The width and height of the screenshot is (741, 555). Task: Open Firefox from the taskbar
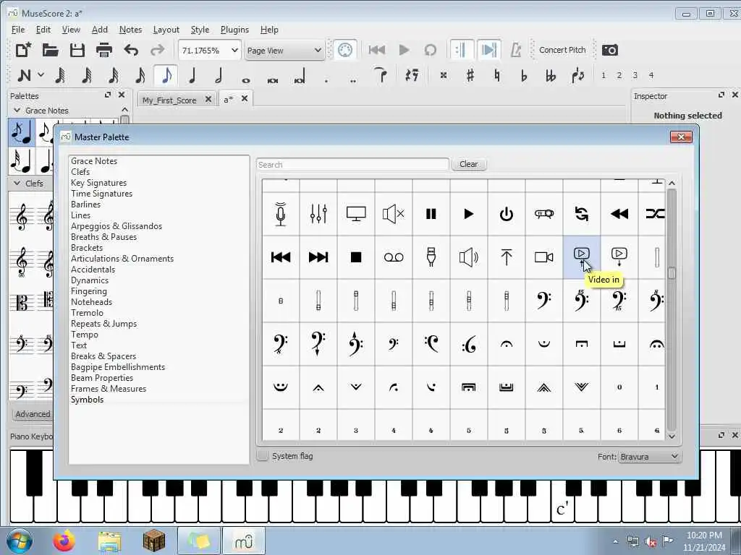[x=64, y=541]
